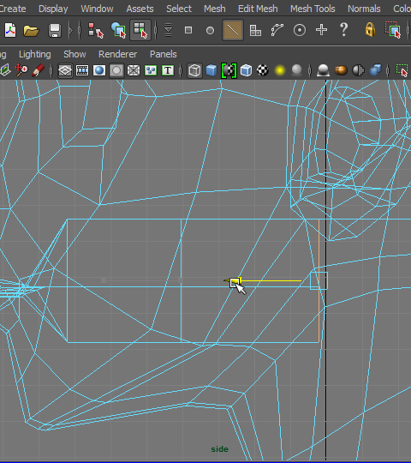Open the Edit Mesh menu

[258, 9]
